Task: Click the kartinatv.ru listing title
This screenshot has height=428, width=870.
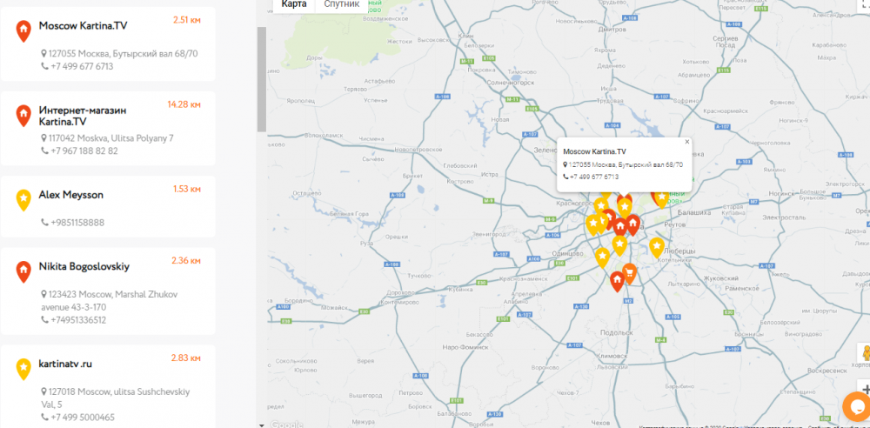Action: tap(65, 363)
